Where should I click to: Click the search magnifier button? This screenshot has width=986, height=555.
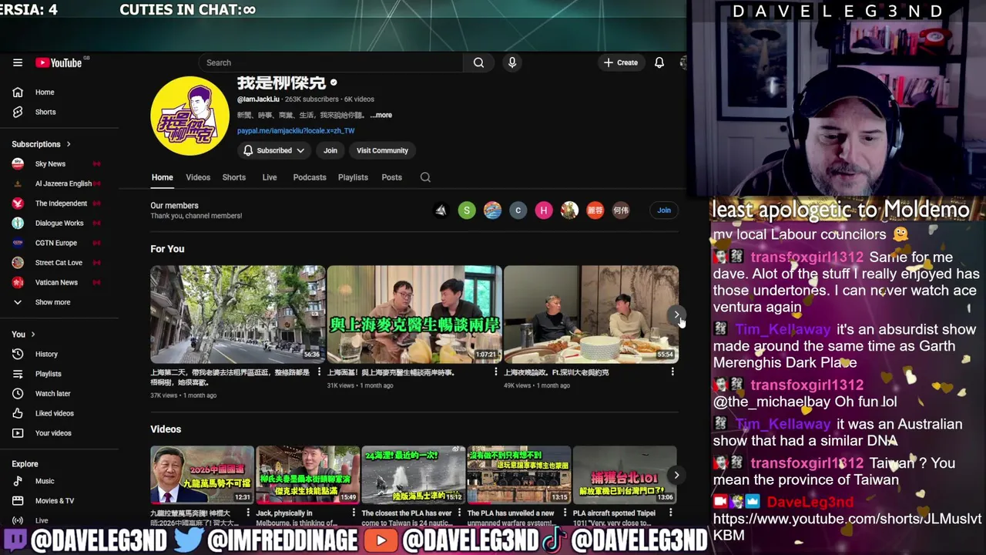point(478,62)
